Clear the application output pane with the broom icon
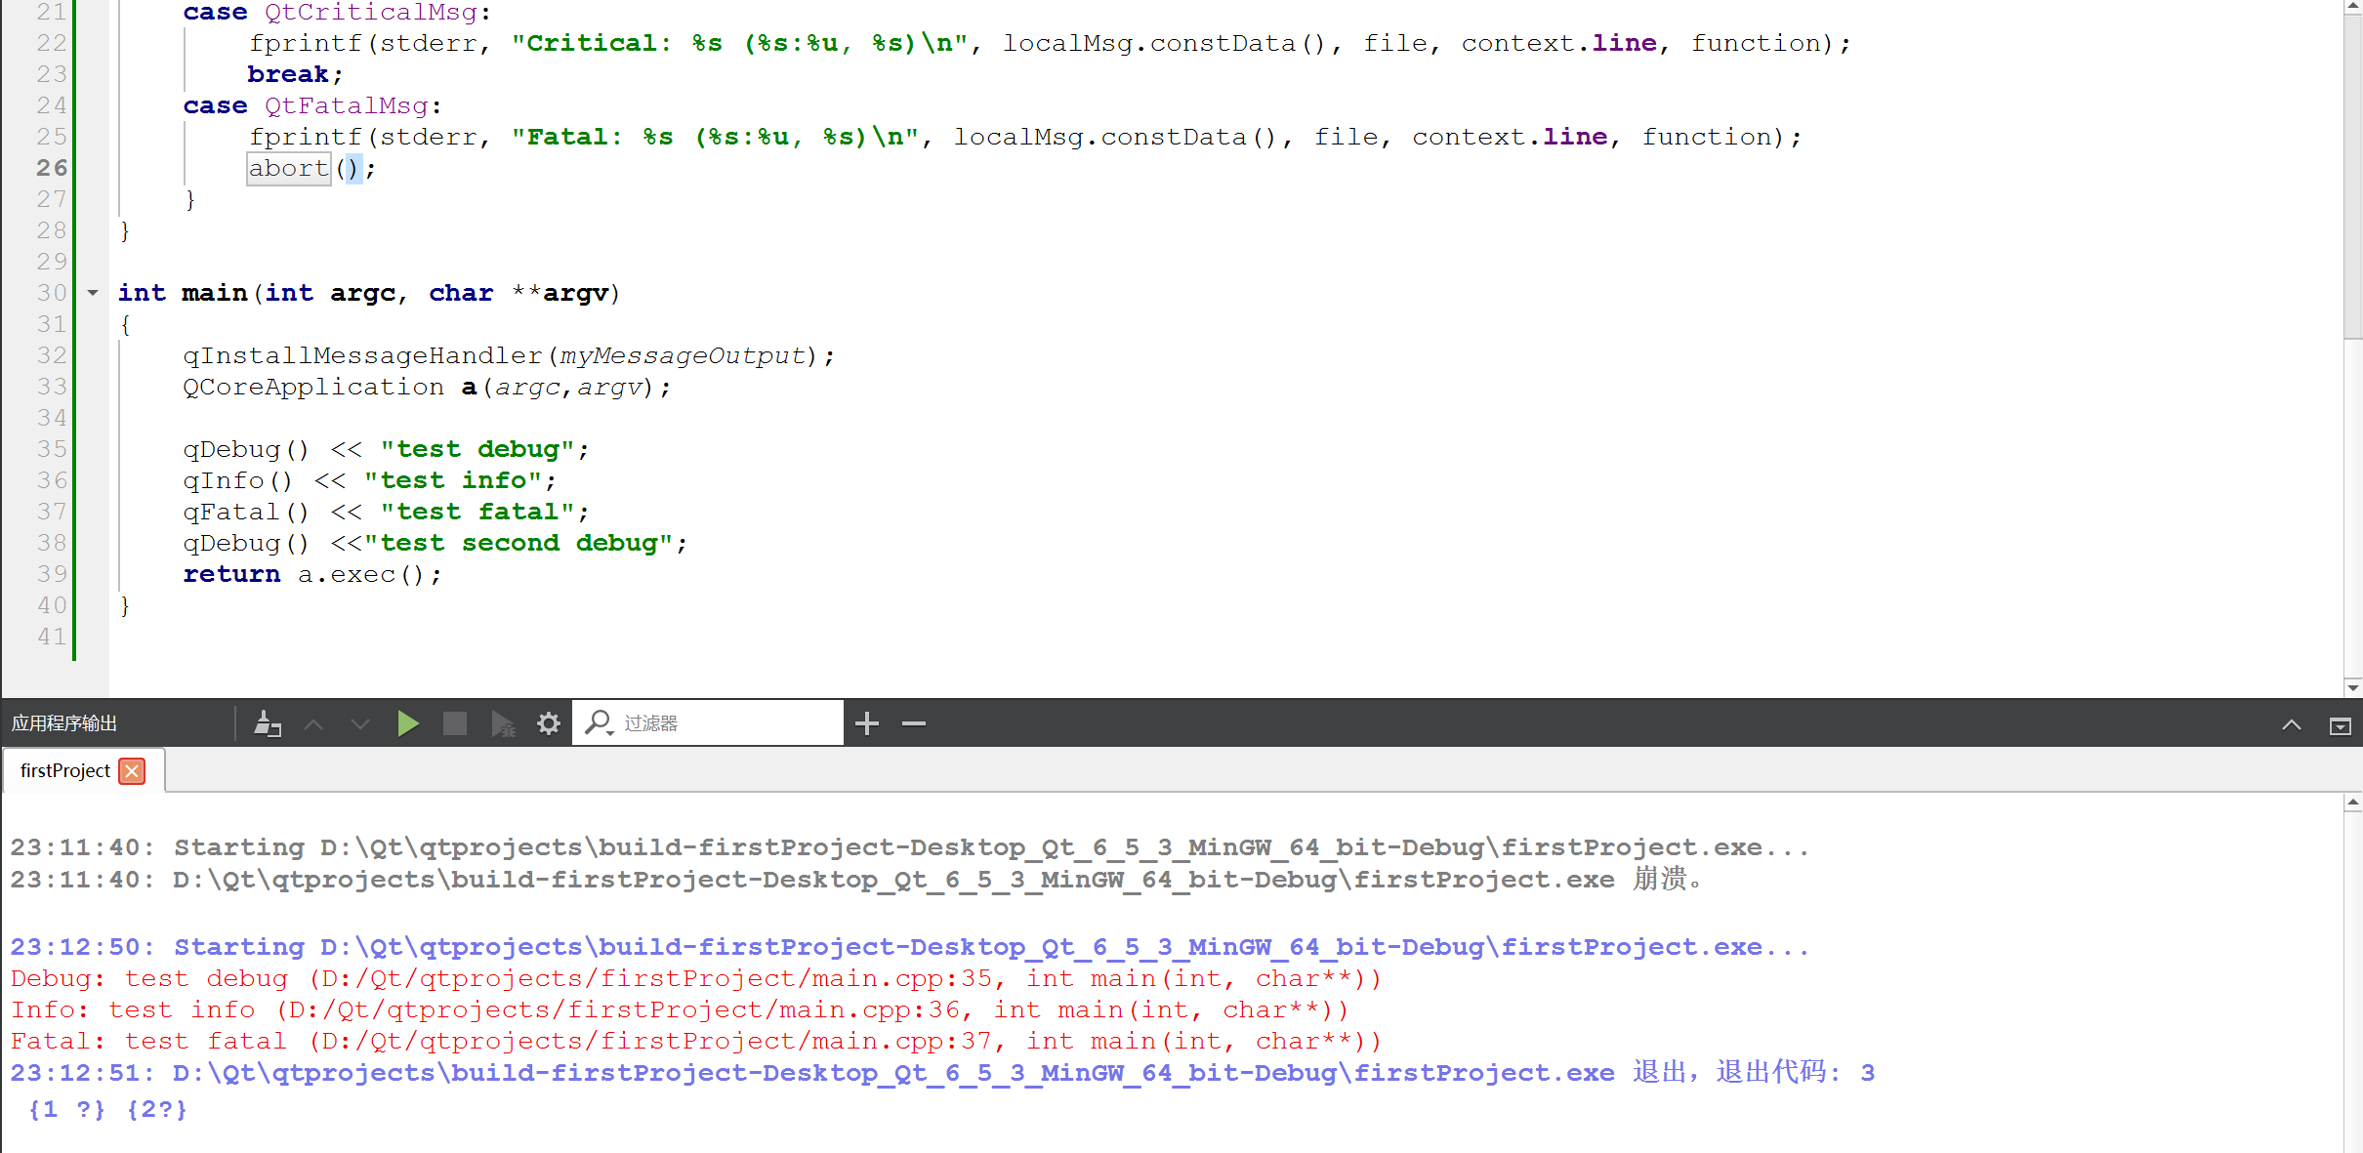This screenshot has width=2363, height=1153. pos(267,723)
